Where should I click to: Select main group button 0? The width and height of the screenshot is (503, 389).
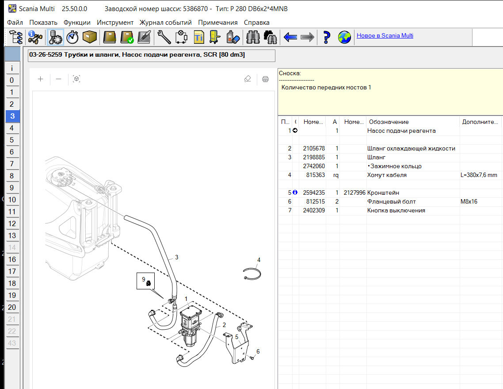(x=12, y=80)
